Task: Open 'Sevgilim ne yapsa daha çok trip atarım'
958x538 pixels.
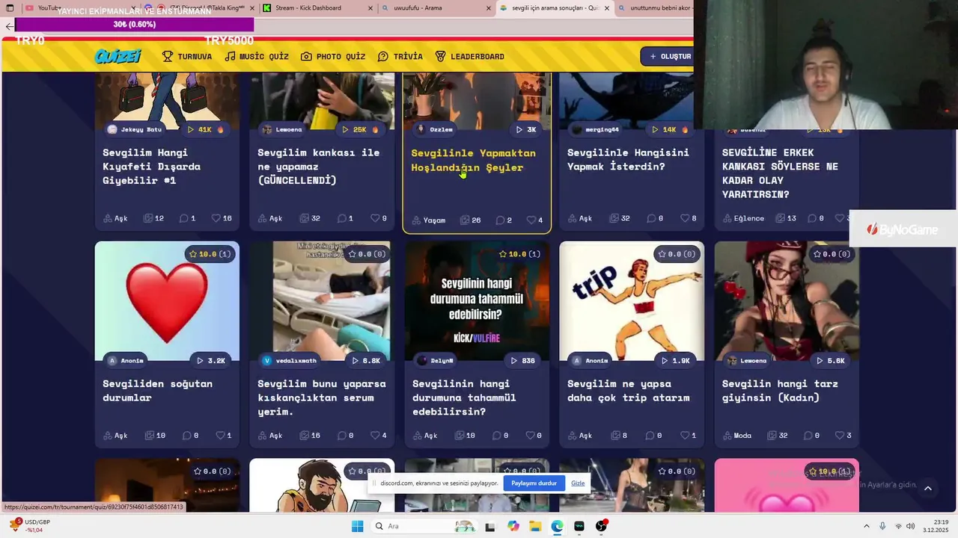Action: click(628, 390)
